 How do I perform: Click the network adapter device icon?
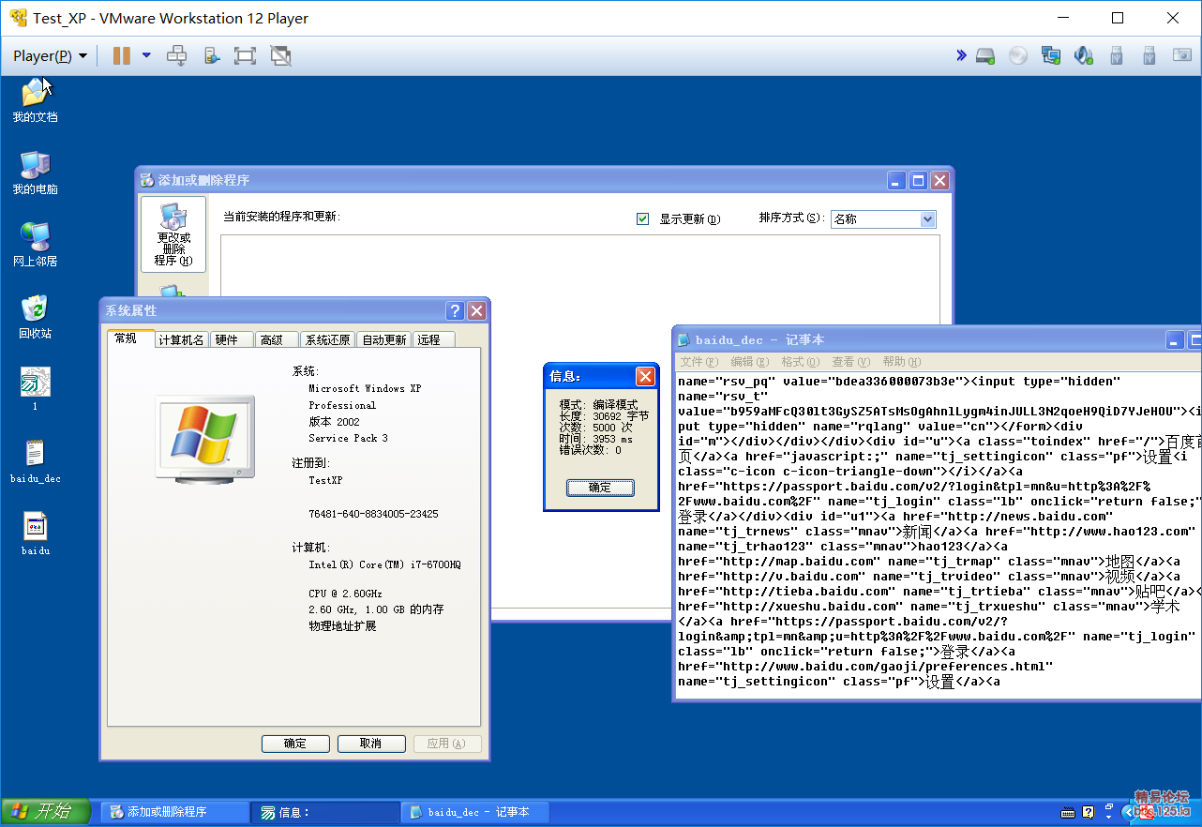coord(1051,56)
